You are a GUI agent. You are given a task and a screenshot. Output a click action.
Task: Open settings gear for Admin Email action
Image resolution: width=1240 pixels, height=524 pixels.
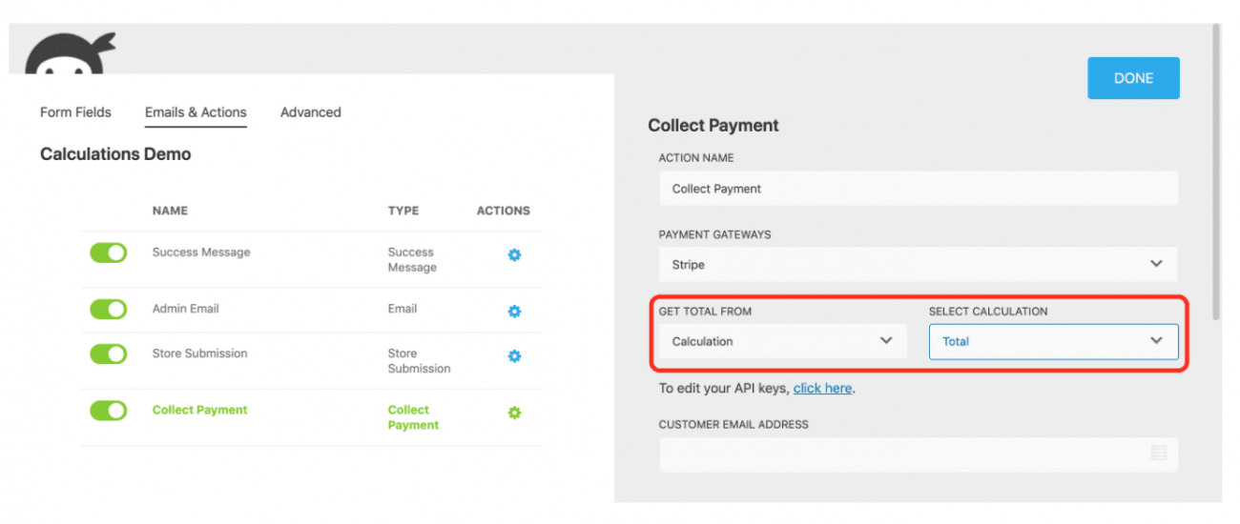(514, 312)
